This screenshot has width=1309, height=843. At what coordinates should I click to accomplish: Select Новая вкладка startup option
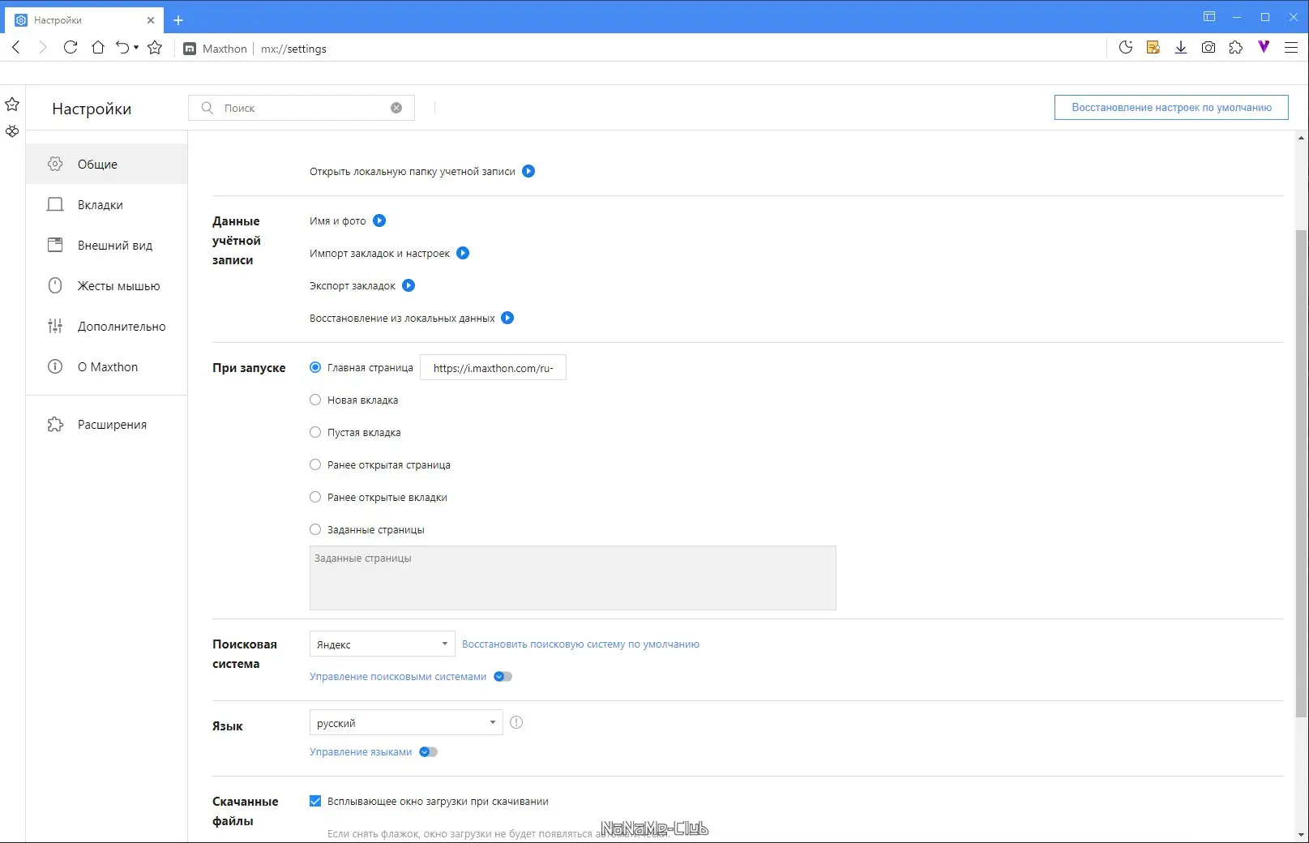(315, 400)
